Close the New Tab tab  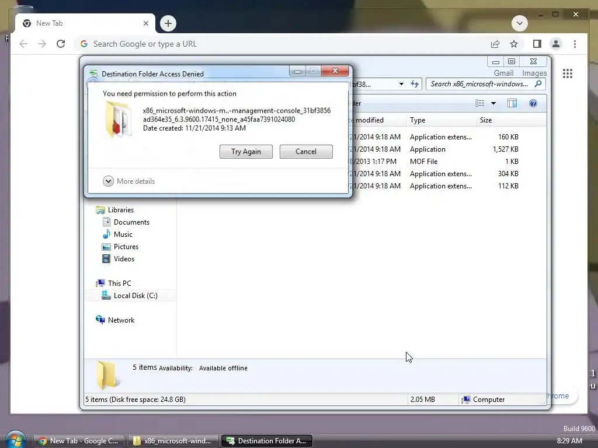145,23
